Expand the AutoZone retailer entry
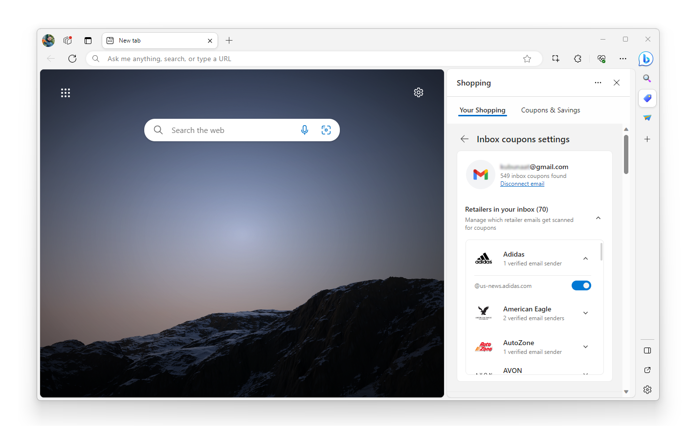This screenshot has height=437, width=689. [x=585, y=347]
